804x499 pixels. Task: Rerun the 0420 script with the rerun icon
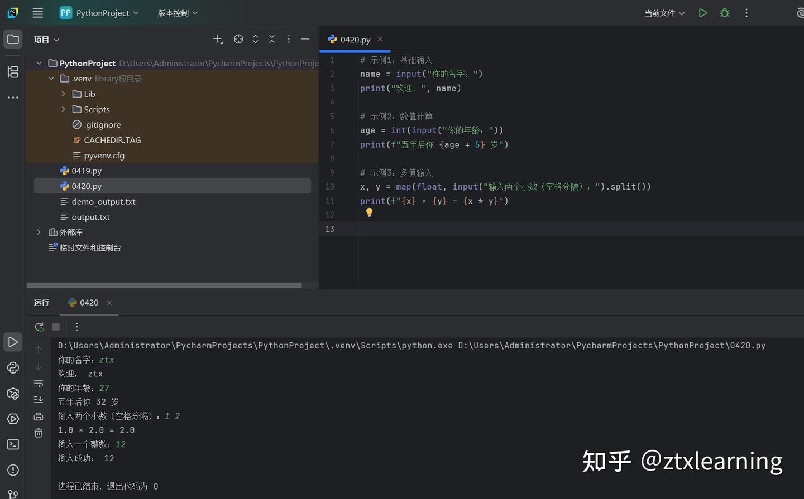point(39,327)
